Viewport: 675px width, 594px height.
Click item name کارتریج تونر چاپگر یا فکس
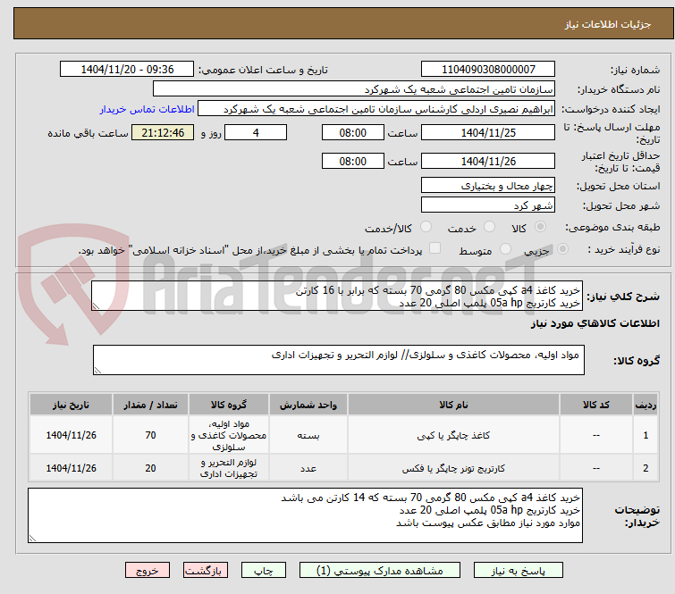[x=453, y=468]
